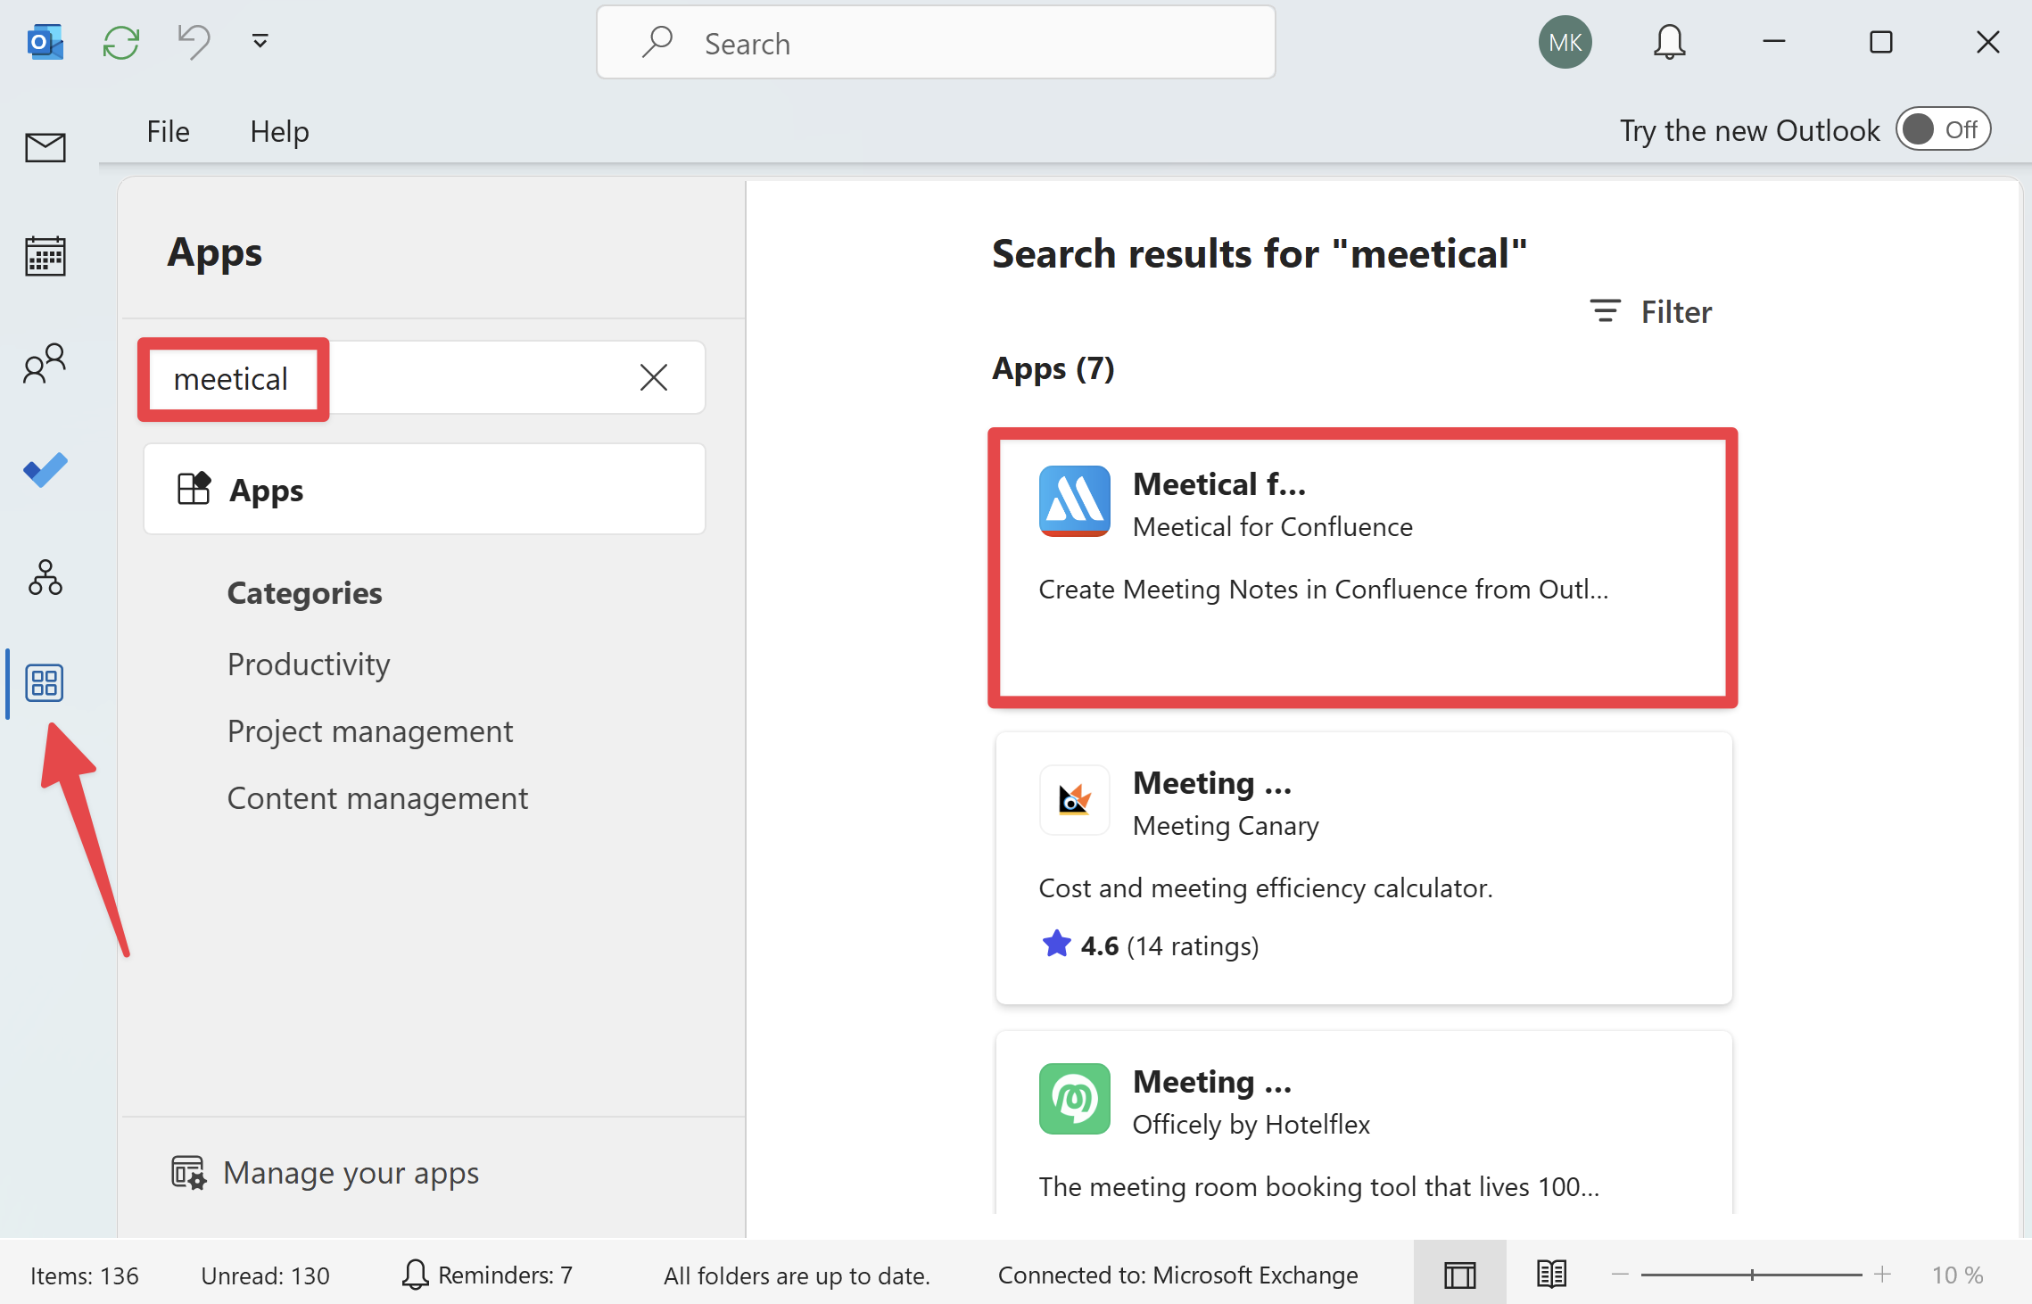Click the Outlook app logo icon
This screenshot has height=1304, width=2032.
[x=45, y=42]
